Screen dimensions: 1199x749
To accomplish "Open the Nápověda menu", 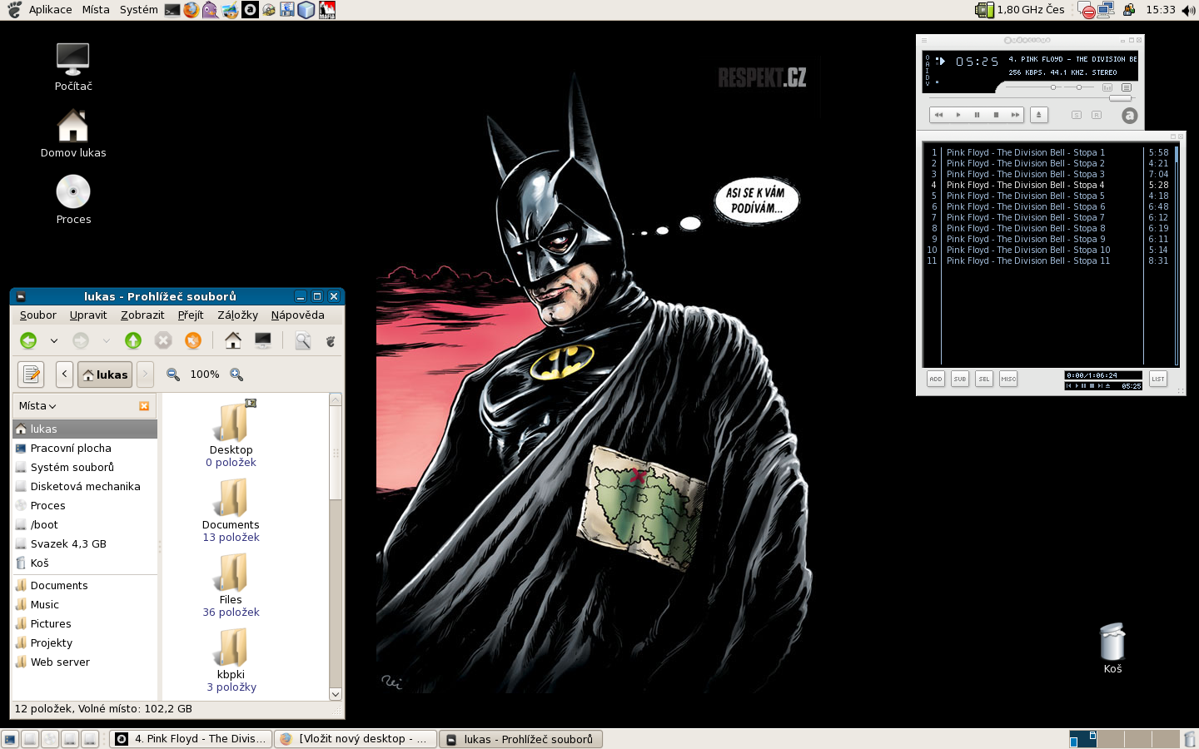I will tap(297, 315).
